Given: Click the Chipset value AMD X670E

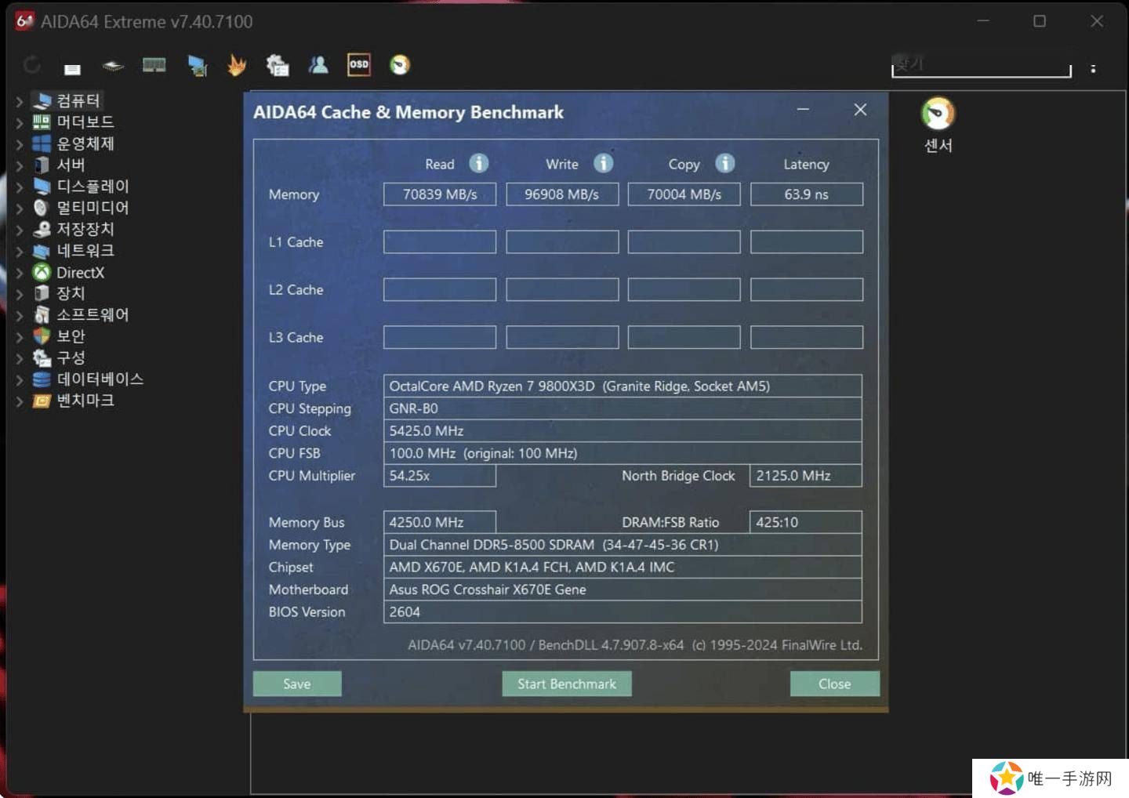Looking at the screenshot, I should click(623, 567).
